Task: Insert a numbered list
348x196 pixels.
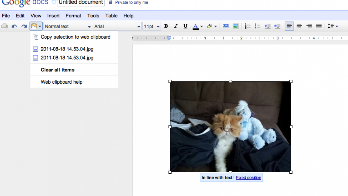Action: pyautogui.click(x=248, y=26)
